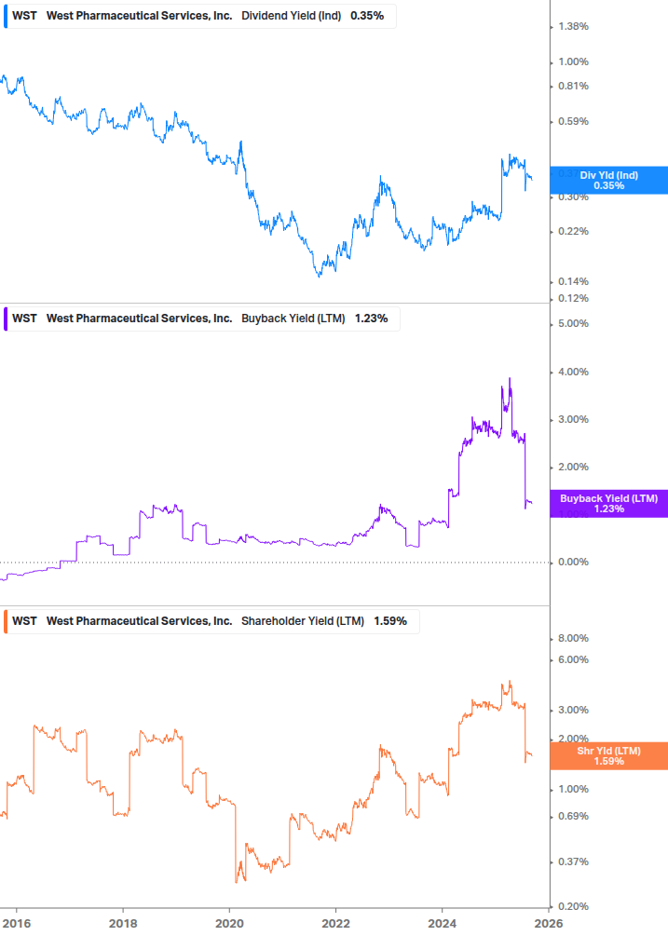
Task: Click the 5.00% tick on buyback axis
Action: (573, 323)
